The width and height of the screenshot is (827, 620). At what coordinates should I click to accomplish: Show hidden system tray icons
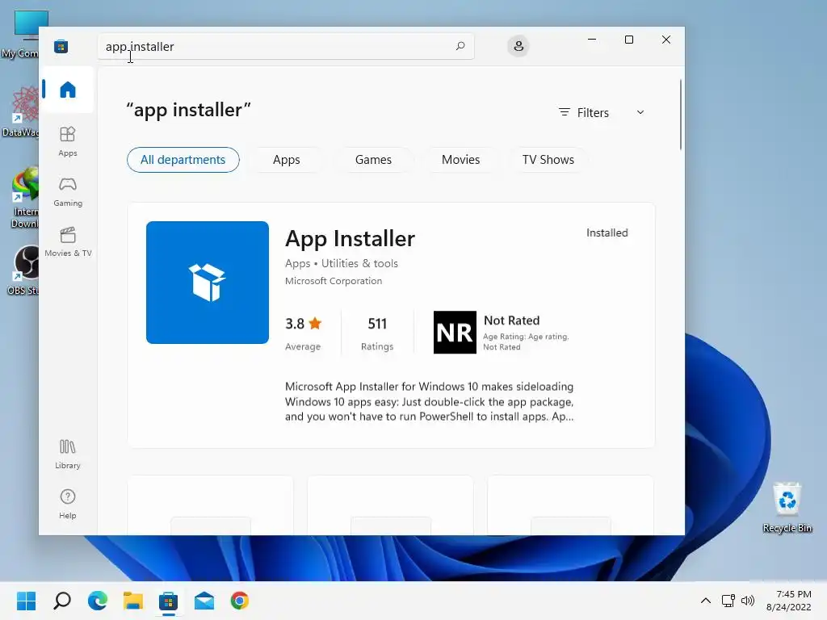[706, 601]
